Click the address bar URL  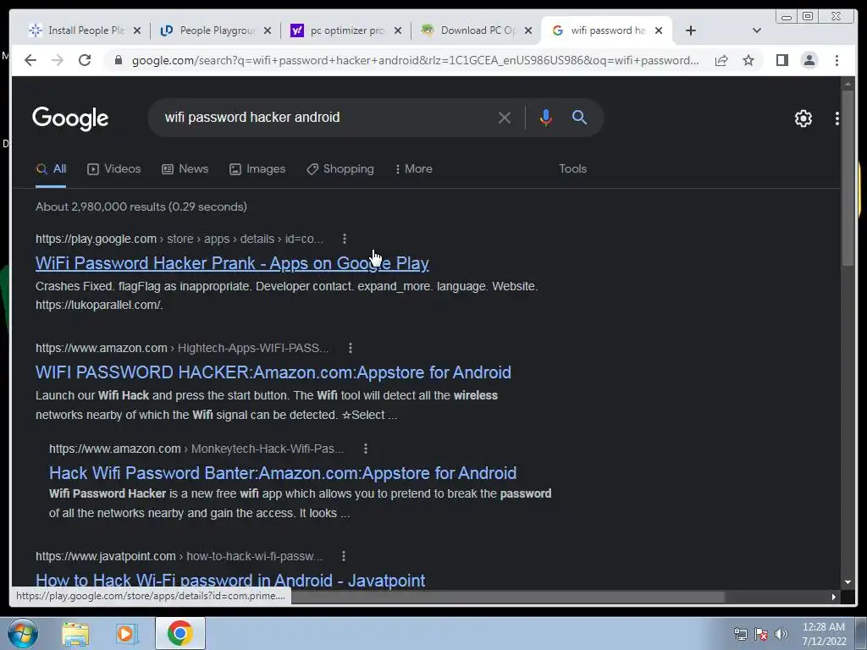(x=415, y=60)
